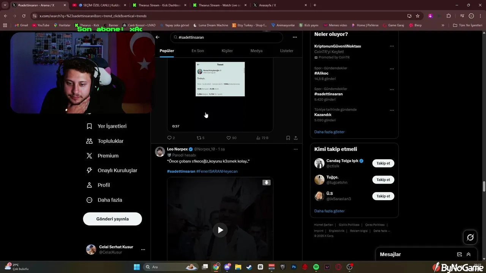The width and height of the screenshot is (486, 273).
Task: Open more options for #sadettinsaran trend
Action: tap(392, 90)
